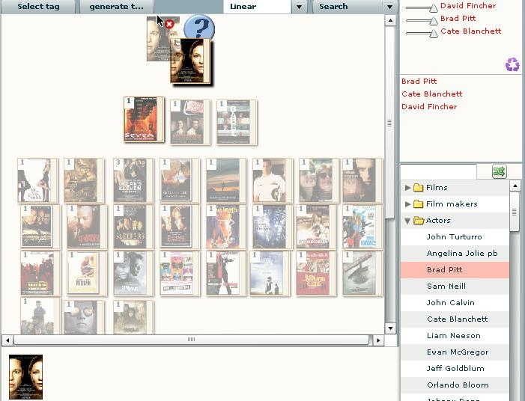Select Sam Neill in the actors tree
The width and height of the screenshot is (525, 401).
pyautogui.click(x=455, y=287)
